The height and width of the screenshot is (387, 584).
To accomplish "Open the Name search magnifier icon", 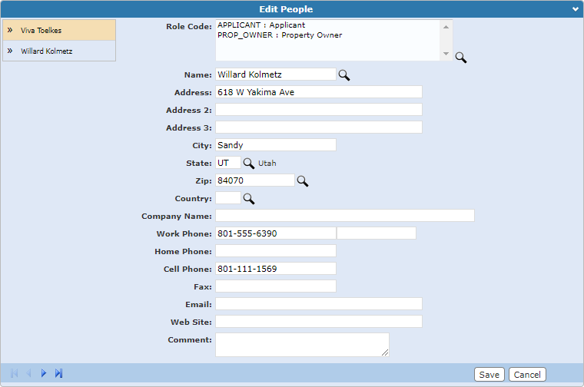I will [x=344, y=75].
